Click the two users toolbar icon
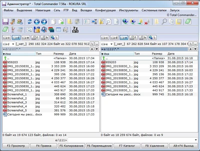Image resolution: width=200 pixels, height=151 pixels. click(x=20, y=22)
